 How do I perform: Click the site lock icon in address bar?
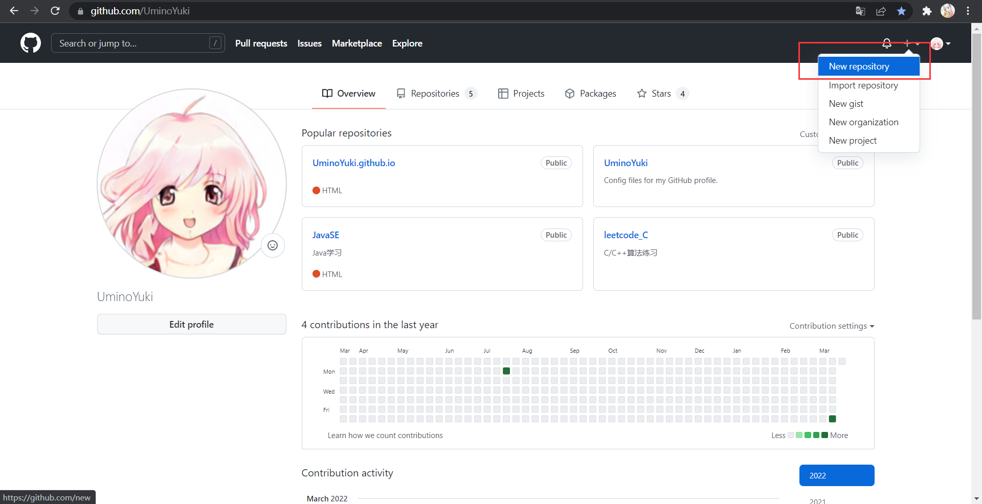80,11
